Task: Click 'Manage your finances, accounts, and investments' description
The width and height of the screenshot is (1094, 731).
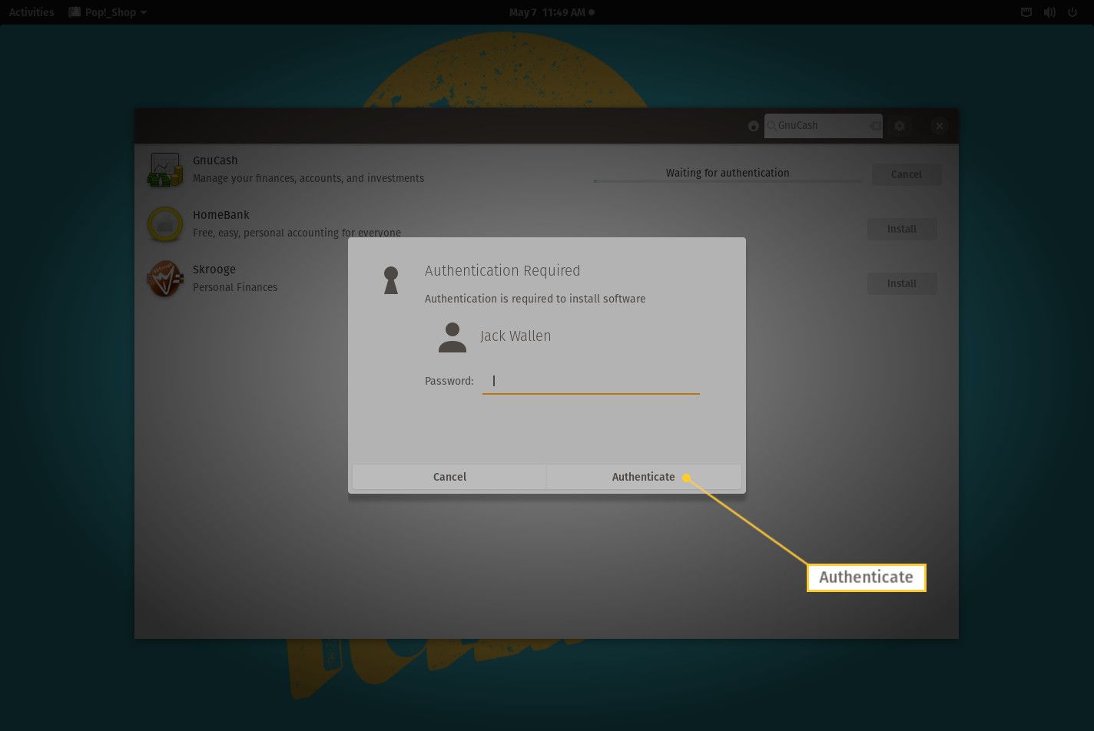Action: pyautogui.click(x=308, y=178)
